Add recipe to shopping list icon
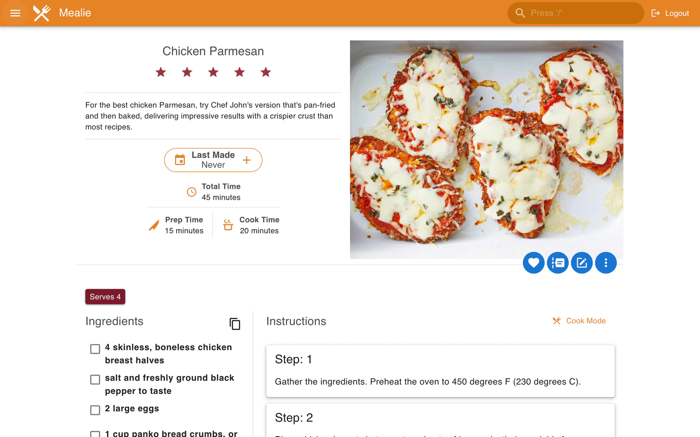This screenshot has height=437, width=700. pos(557,263)
